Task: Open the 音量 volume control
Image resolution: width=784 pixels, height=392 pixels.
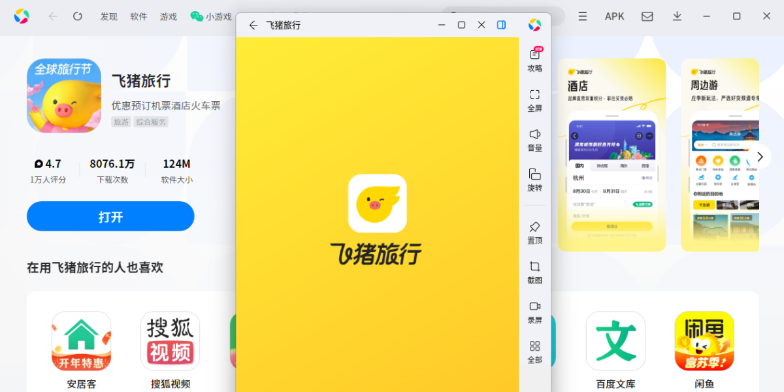Action: click(x=534, y=135)
